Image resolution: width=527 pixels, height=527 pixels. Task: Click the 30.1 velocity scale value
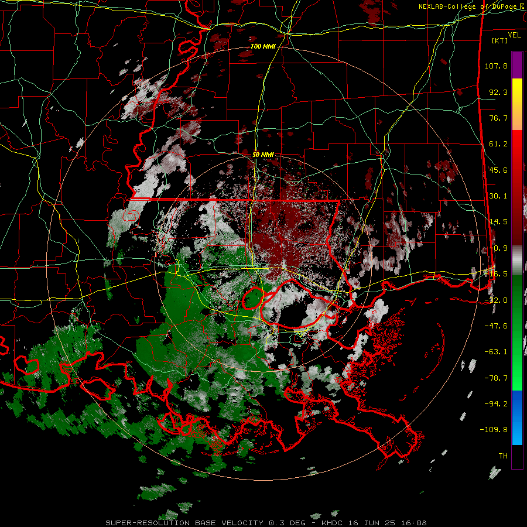498,196
